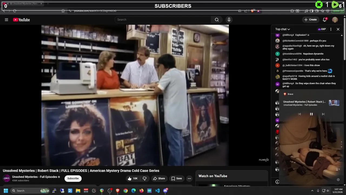Open the YouTube hamburger guide menu
Viewport: 346px width, 195px height.
(x=6, y=20)
